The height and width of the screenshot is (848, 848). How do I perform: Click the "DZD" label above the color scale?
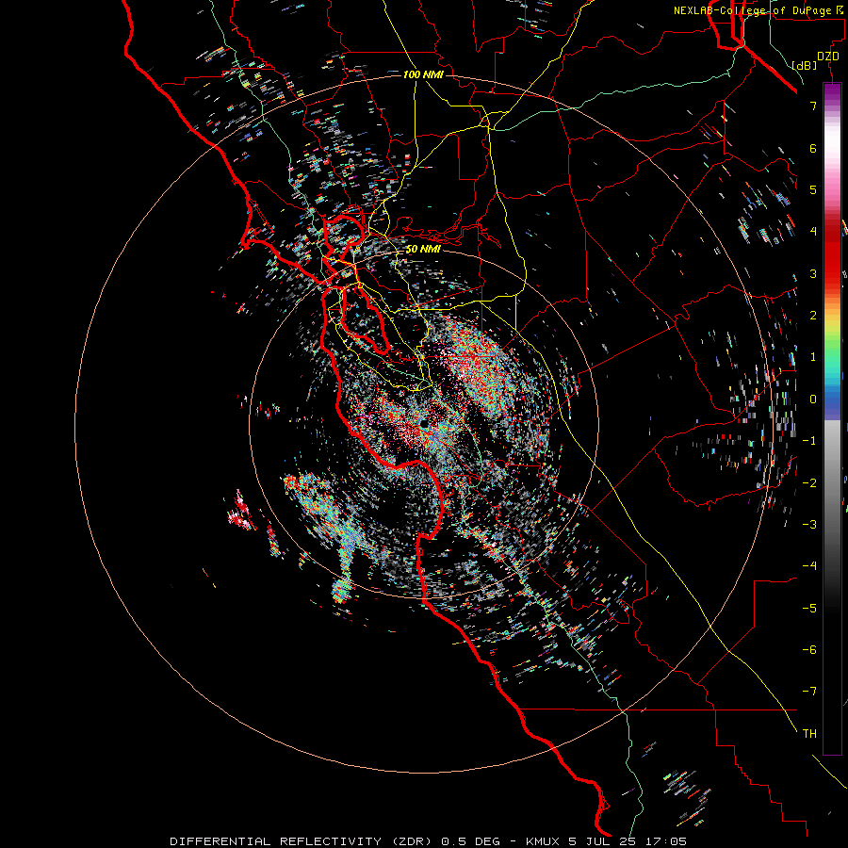tap(828, 57)
